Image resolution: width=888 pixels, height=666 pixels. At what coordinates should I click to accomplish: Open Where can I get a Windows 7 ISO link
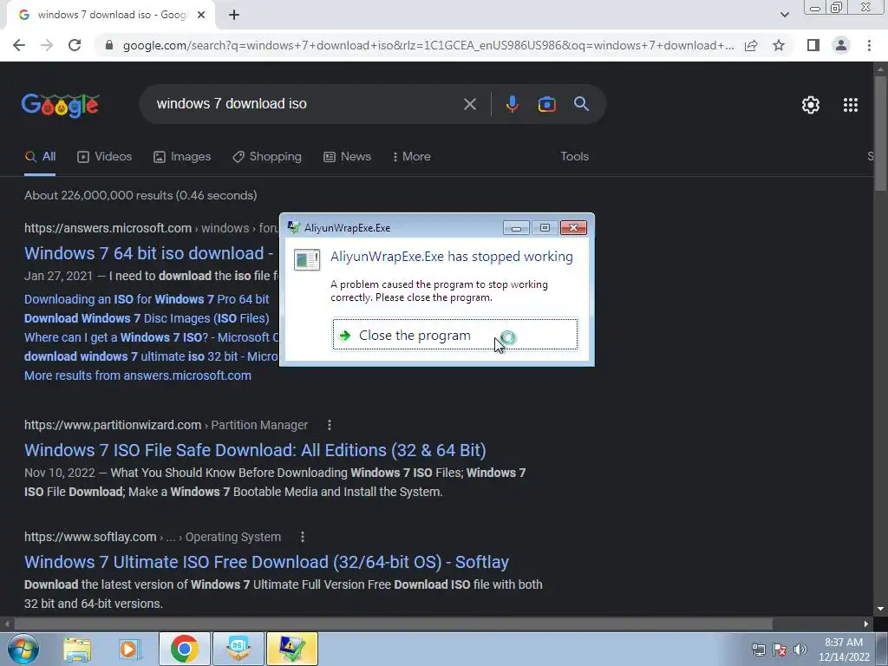[x=151, y=337]
